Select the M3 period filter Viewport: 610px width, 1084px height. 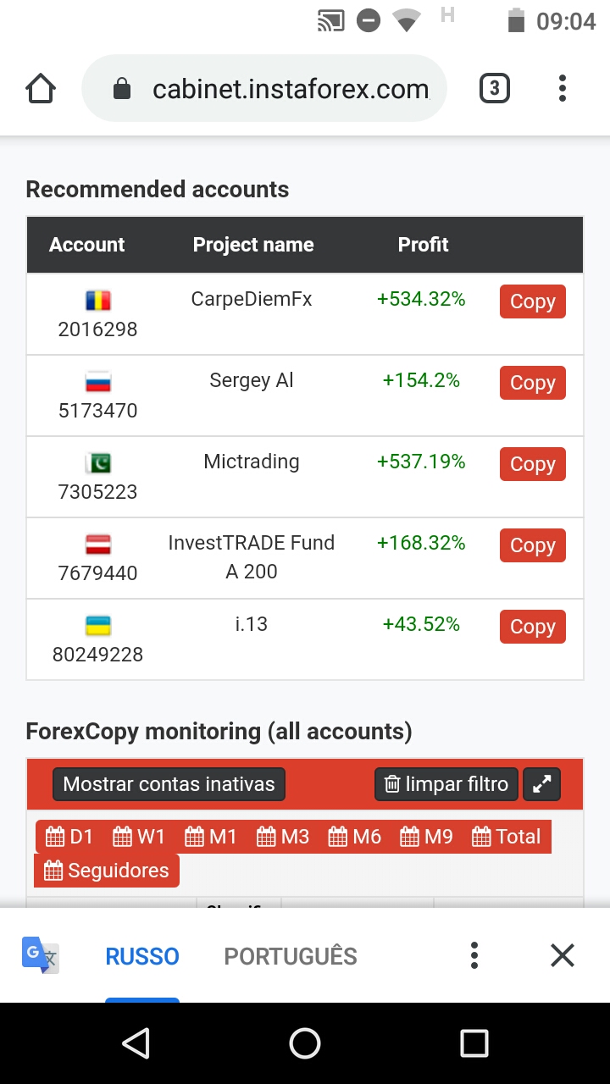tap(283, 837)
